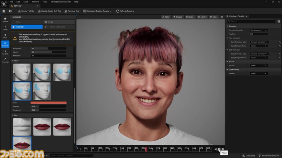The height and width of the screenshot is (158, 282).
Task: Select the Eyes material category
Action: 59,22
